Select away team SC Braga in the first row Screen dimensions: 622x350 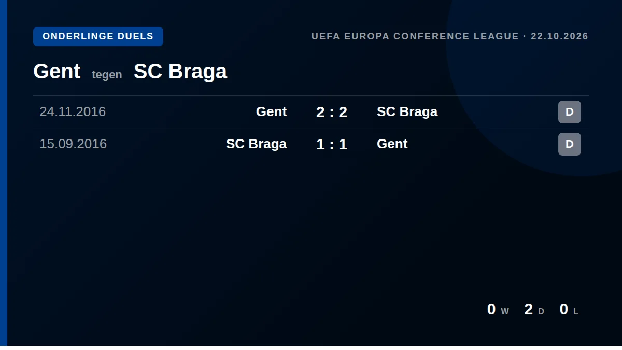(407, 112)
